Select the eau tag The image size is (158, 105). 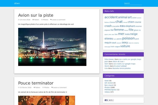[x=122, y=26]
